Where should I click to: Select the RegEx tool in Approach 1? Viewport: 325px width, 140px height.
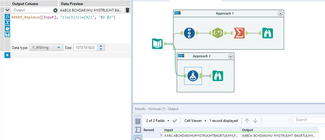218,33
